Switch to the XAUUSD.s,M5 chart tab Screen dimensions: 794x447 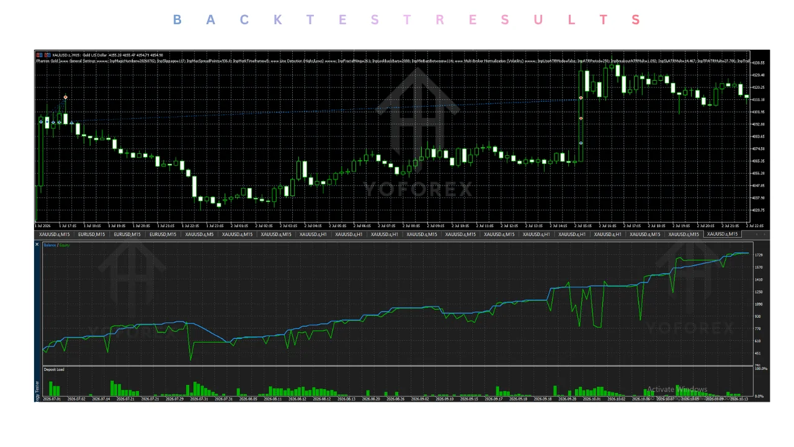(x=199, y=234)
